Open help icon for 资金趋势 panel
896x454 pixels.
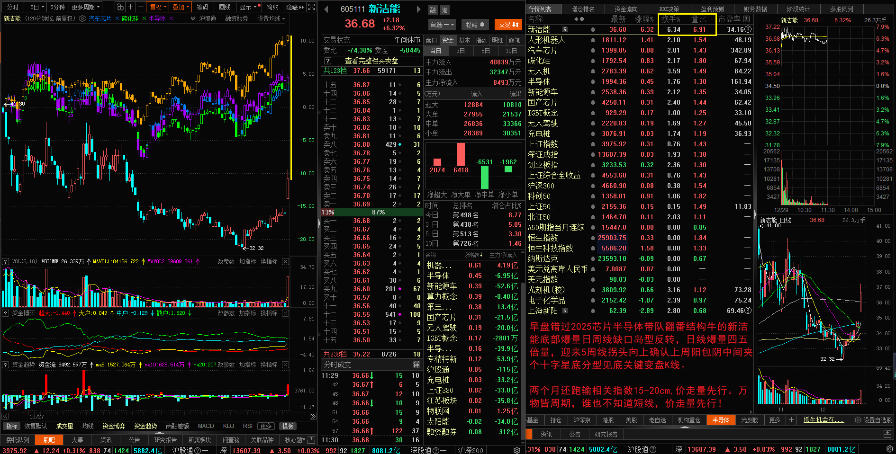coord(6,365)
